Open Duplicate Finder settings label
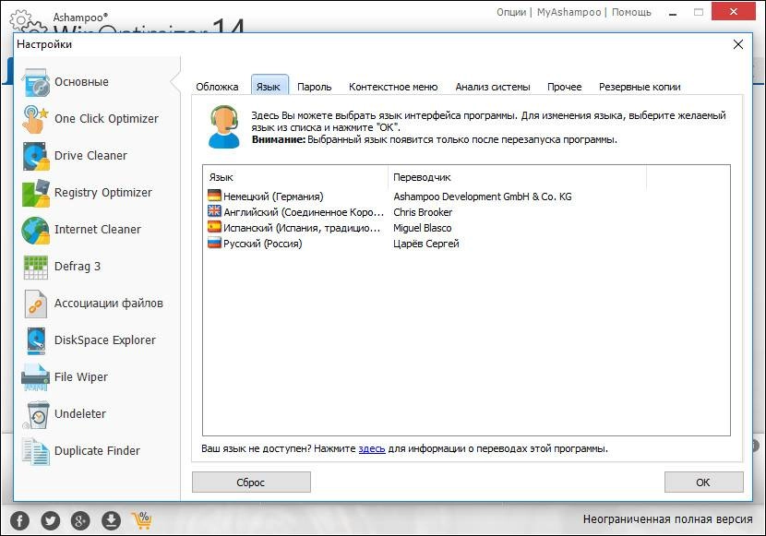Viewport: 766px width, 536px height. 97,451
